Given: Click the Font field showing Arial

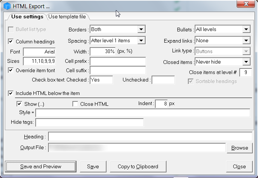Looking at the screenshot, I should click(39, 52).
